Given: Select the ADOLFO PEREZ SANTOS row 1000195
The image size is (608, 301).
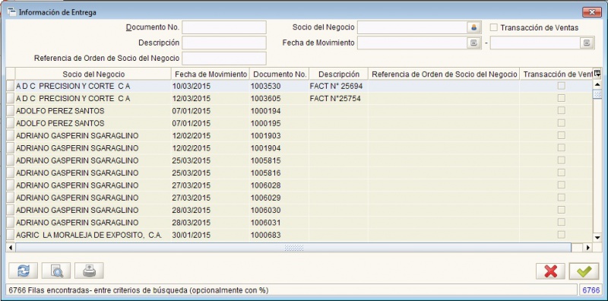Looking at the screenshot, I should coord(299,123).
